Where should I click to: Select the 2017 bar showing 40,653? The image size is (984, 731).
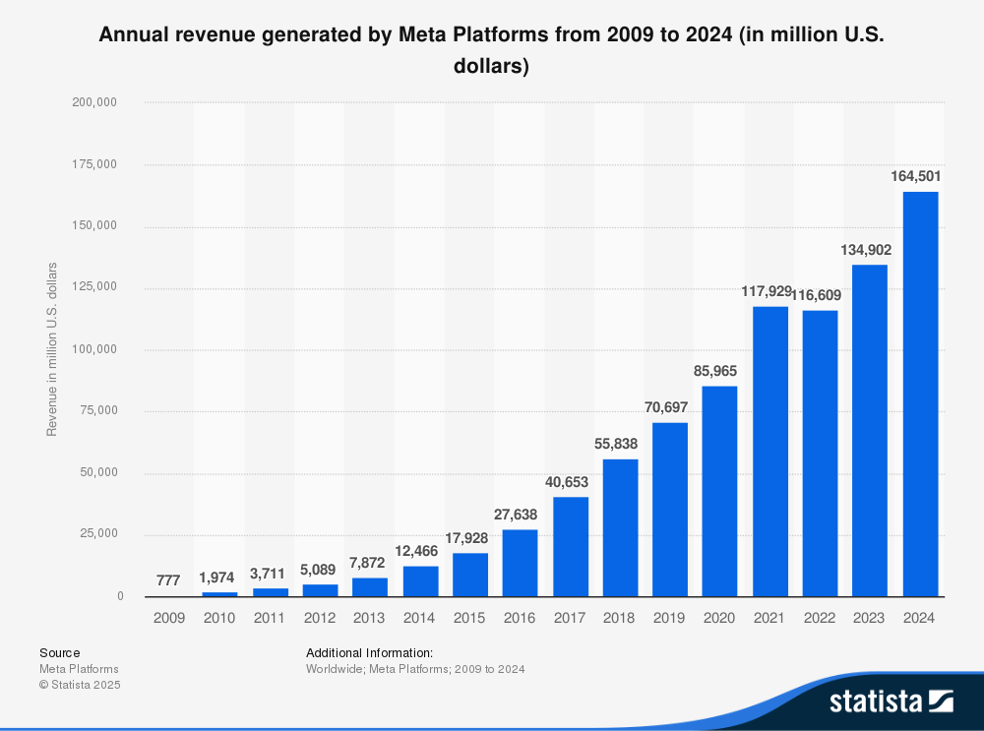571,546
